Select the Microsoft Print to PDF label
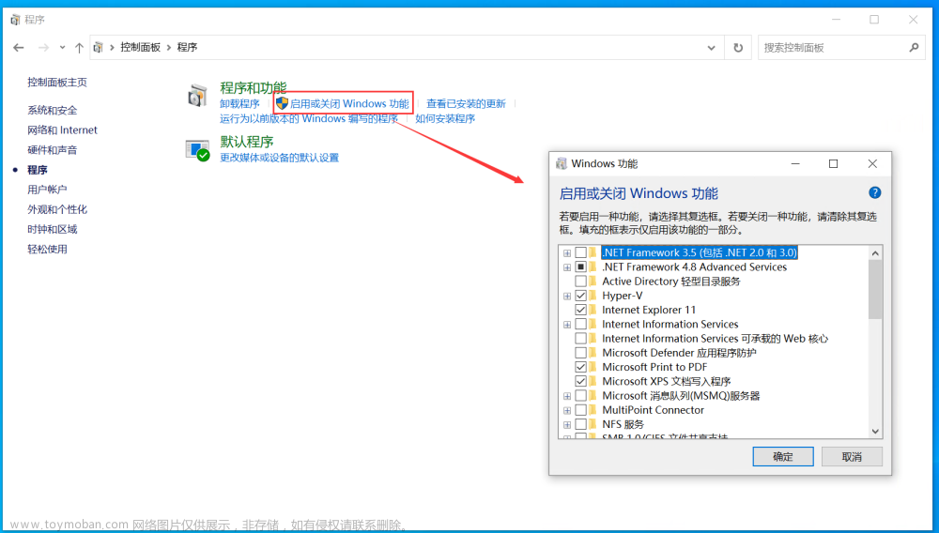 click(x=654, y=367)
